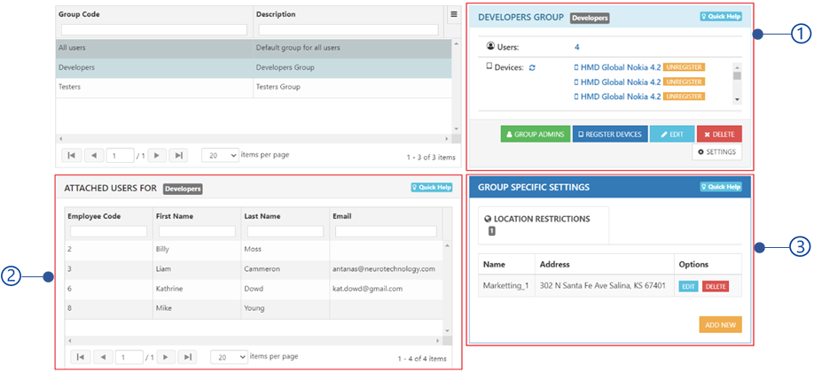This screenshot has height=372, width=814.
Task: Unregister the first HMD Global Nokia 4.2
Action: pyautogui.click(x=685, y=67)
